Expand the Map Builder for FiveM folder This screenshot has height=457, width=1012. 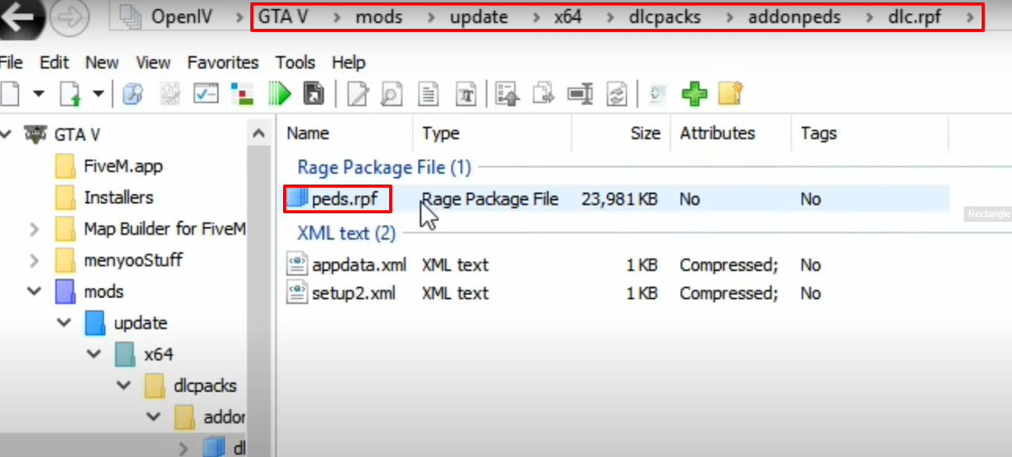[34, 229]
